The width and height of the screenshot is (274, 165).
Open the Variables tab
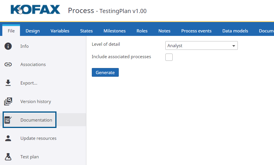click(x=60, y=31)
